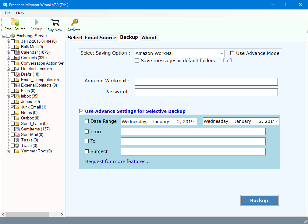The height and width of the screenshot is (224, 308).
Task: Click the Sent Mail folder icon
Action: [x=17, y=135]
